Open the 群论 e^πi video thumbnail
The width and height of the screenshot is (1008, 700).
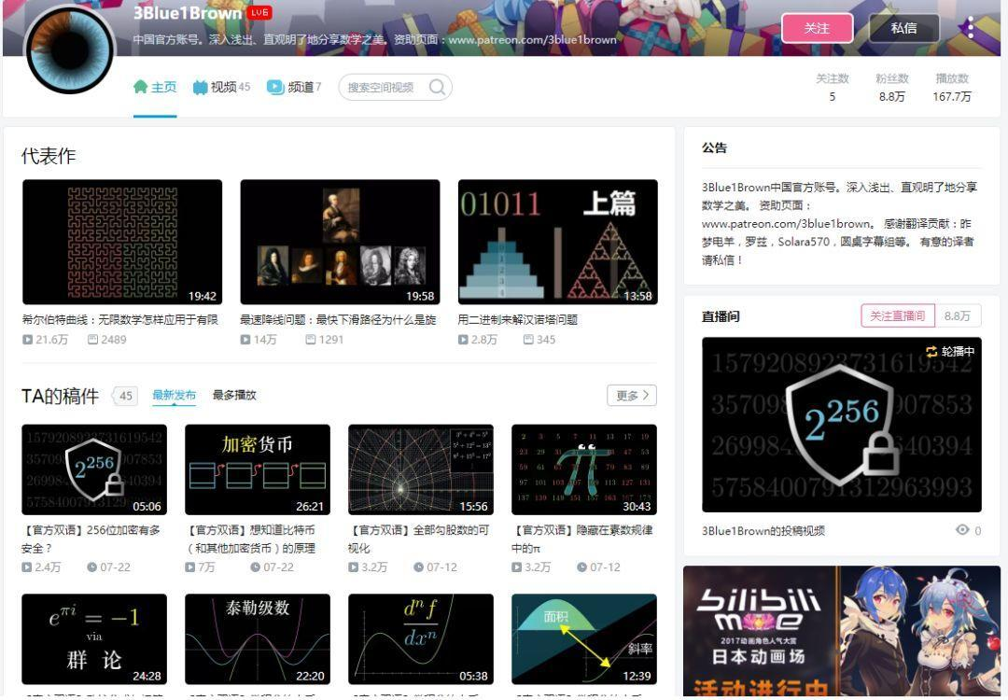pyautogui.click(x=94, y=639)
